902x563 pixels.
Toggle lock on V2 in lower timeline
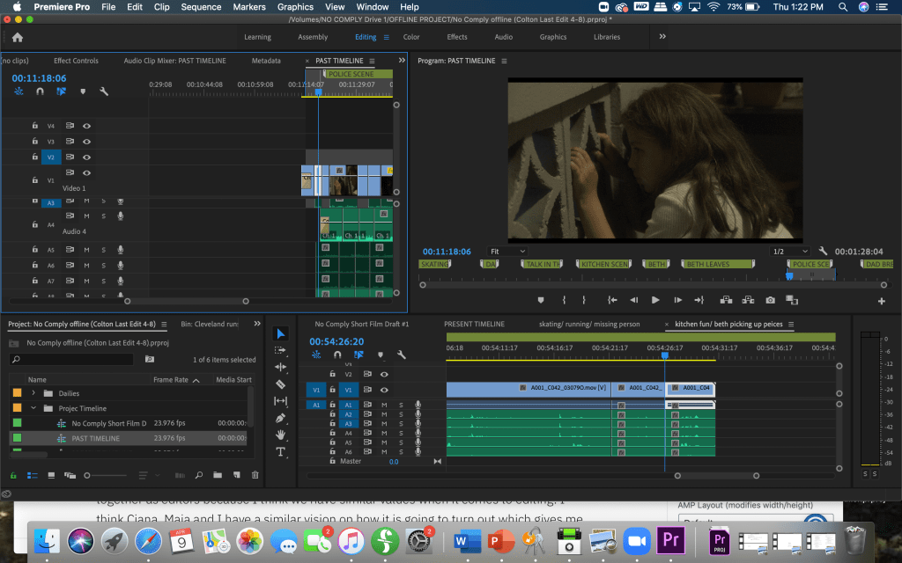[x=335, y=374]
